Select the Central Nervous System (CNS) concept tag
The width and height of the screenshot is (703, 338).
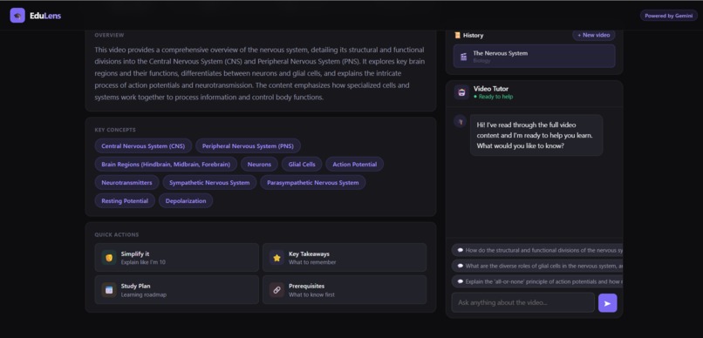tap(143, 146)
